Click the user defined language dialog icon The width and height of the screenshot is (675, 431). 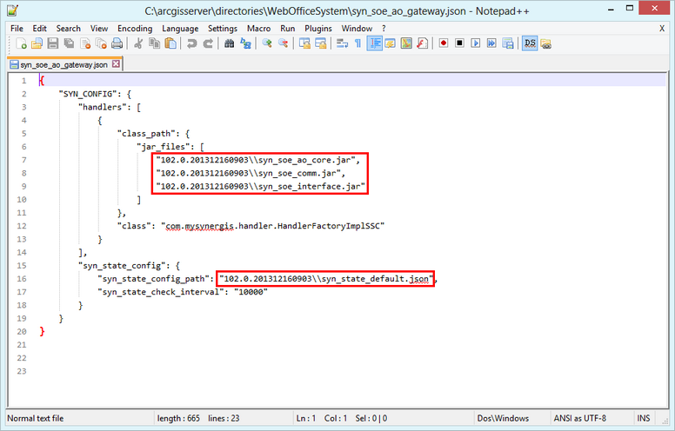[x=391, y=43]
